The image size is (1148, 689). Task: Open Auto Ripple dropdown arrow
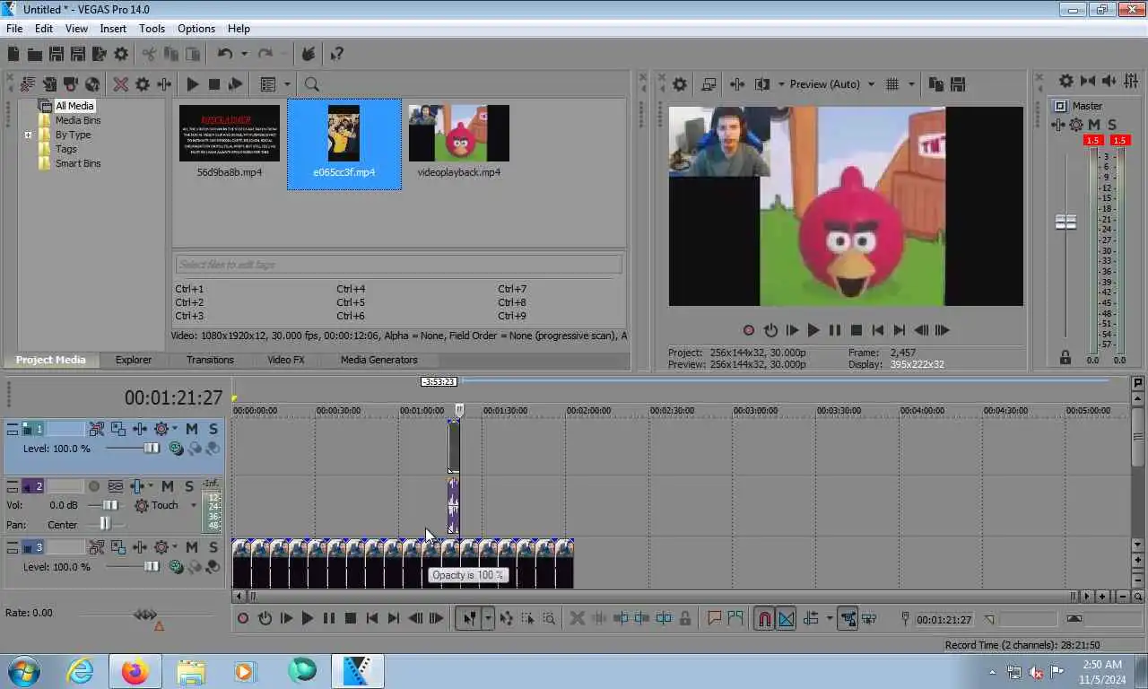[829, 618]
